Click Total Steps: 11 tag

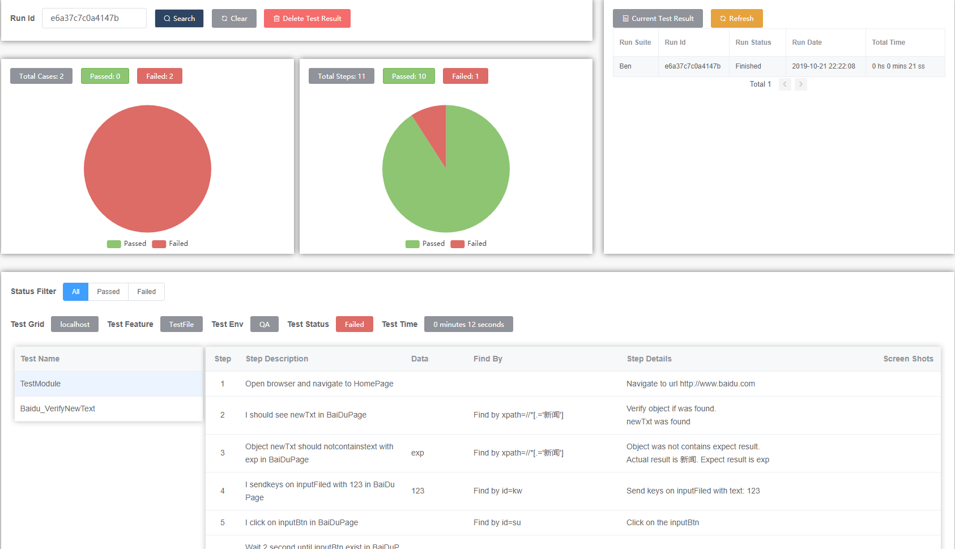(342, 76)
